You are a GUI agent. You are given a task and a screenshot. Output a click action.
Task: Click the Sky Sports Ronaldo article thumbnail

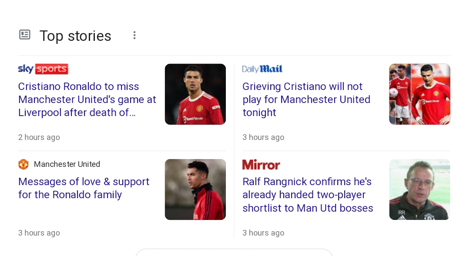[195, 94]
